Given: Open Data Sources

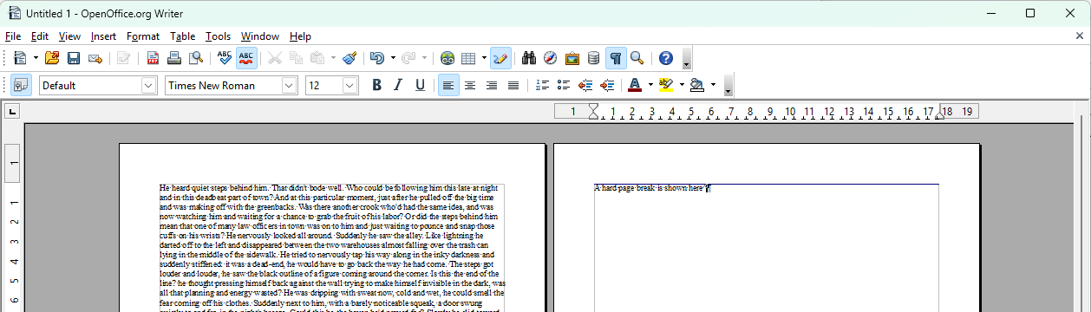Looking at the screenshot, I should [593, 58].
